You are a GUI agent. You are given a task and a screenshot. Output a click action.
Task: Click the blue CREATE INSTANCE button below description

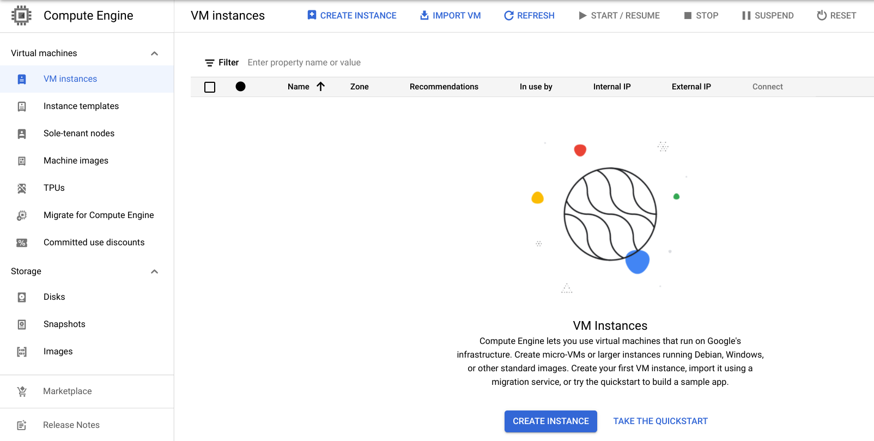tap(551, 421)
